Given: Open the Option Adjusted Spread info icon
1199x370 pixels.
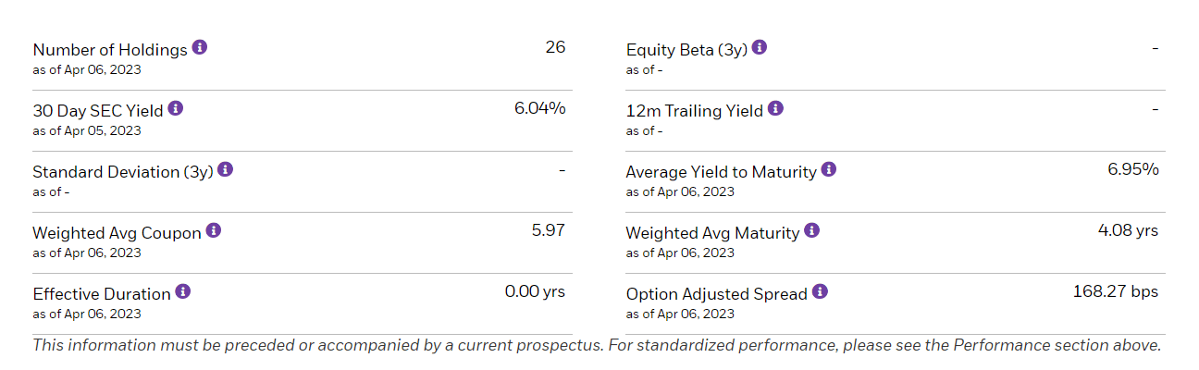Looking at the screenshot, I should (821, 291).
